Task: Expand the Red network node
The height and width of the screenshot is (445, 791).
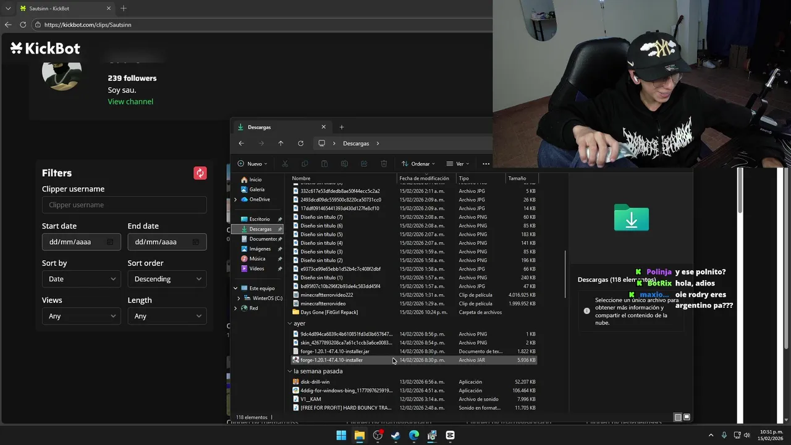Action: [x=235, y=308]
